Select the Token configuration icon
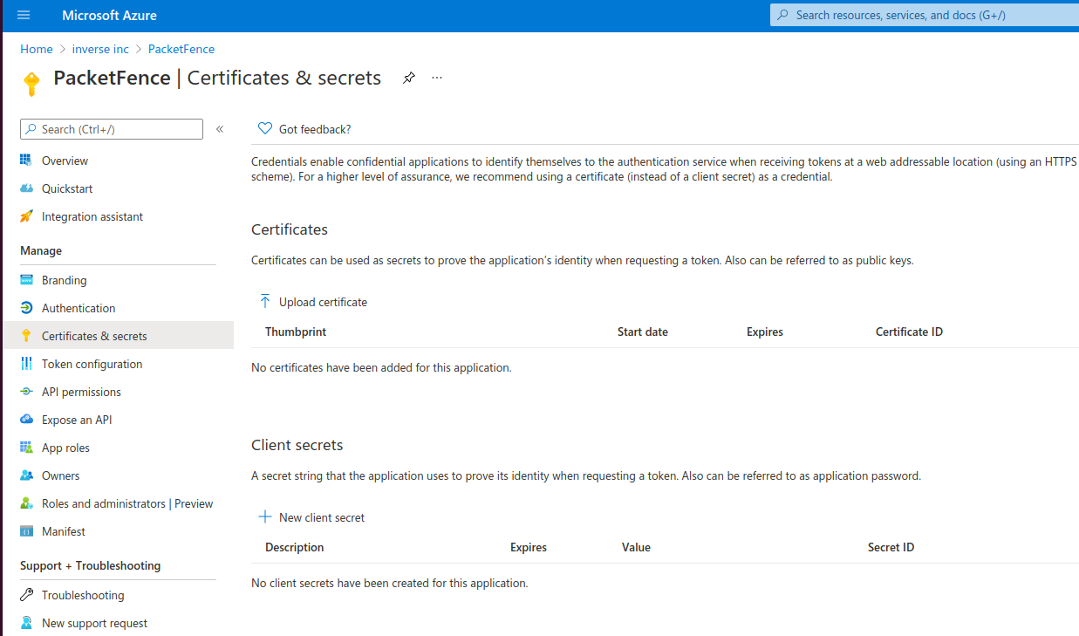The width and height of the screenshot is (1079, 636). 26,364
